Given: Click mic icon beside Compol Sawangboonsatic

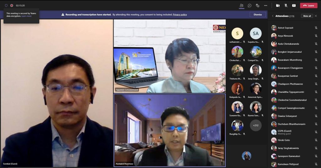Looking at the screenshot, I should point(316,108).
